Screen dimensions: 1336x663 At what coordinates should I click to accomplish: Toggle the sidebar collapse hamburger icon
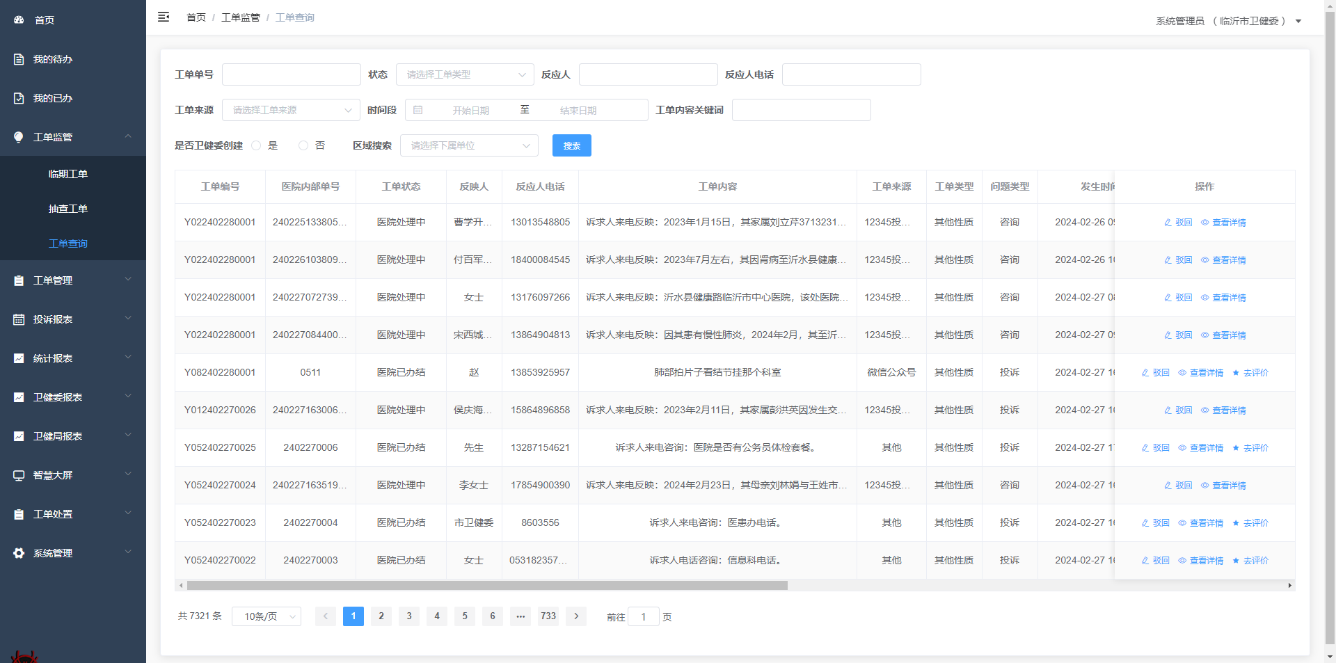[164, 17]
